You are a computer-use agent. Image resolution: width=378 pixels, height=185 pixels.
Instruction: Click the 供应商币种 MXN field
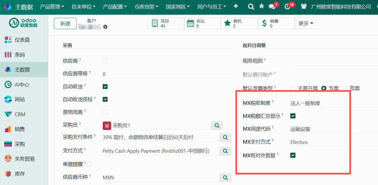pyautogui.click(x=160, y=178)
